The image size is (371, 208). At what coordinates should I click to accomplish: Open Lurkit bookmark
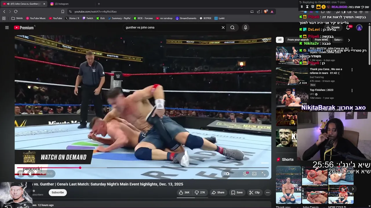pyautogui.click(x=219, y=18)
